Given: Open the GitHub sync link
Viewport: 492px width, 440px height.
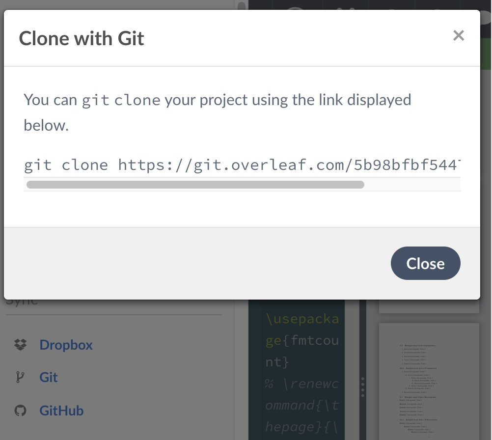Looking at the screenshot, I should (61, 411).
